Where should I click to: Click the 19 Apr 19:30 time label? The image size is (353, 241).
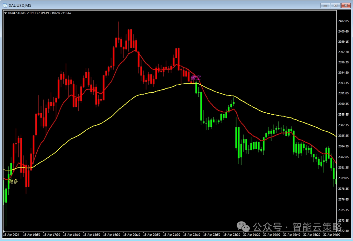click(112, 235)
